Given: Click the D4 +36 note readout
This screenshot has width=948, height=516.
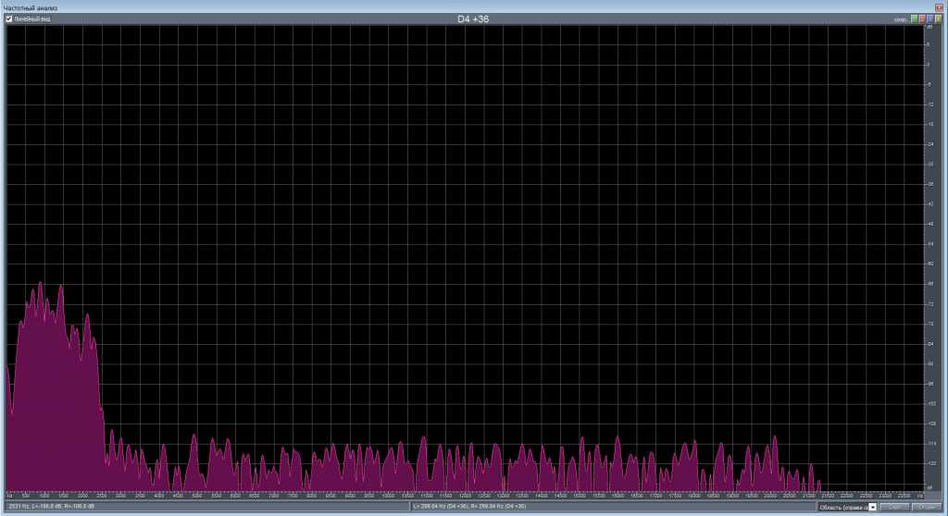Looking at the screenshot, I should (473, 19).
